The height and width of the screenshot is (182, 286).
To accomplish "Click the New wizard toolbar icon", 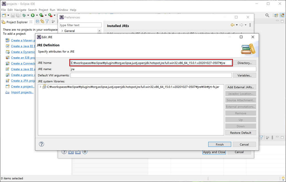I will pyautogui.click(x=4, y=15).
